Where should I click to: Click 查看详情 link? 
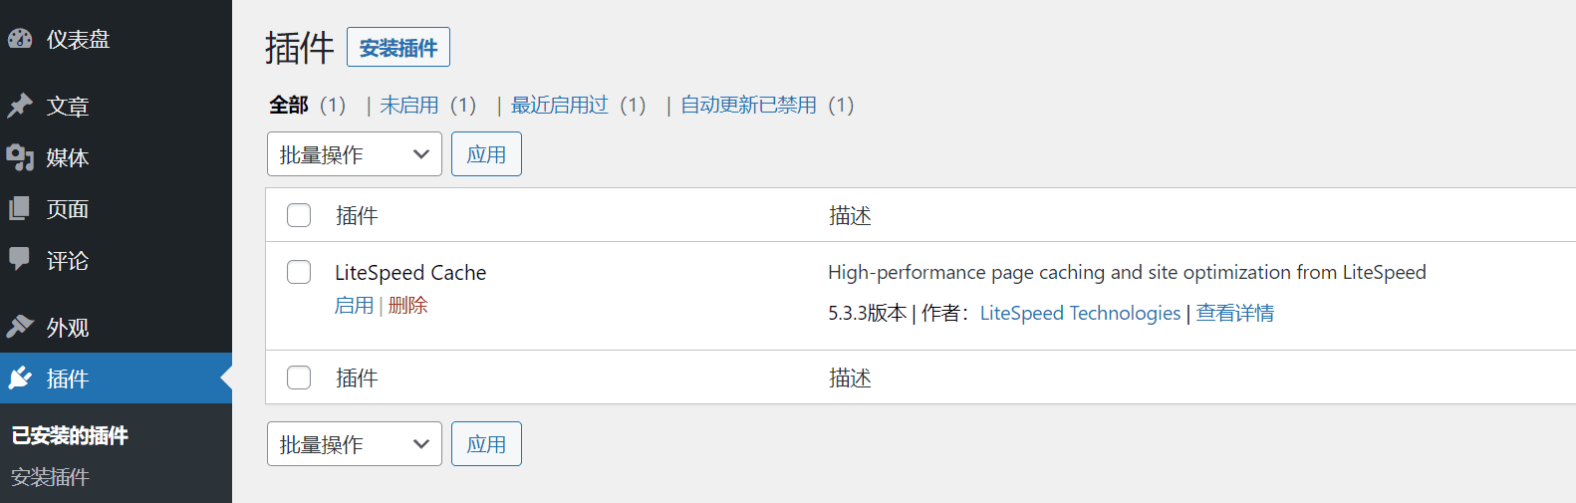tap(1235, 313)
